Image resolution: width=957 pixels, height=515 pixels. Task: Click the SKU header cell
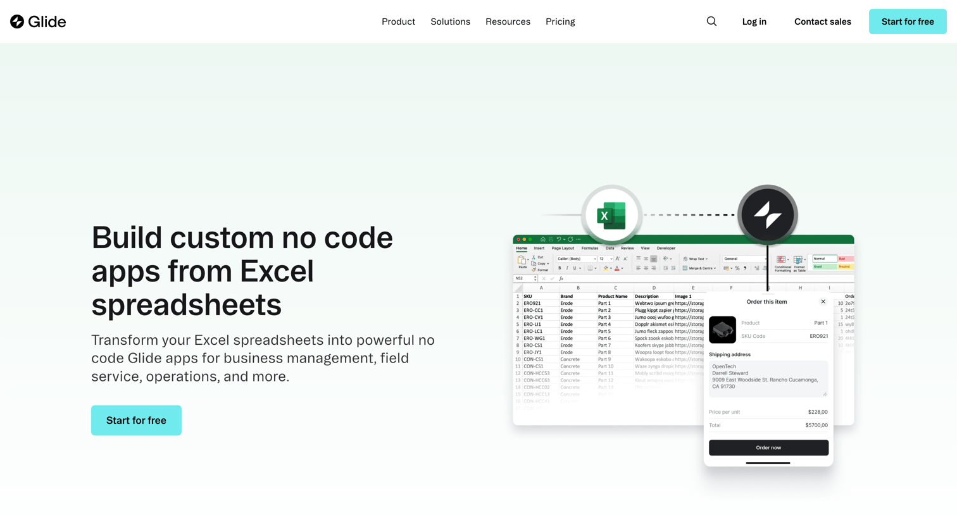(x=541, y=296)
